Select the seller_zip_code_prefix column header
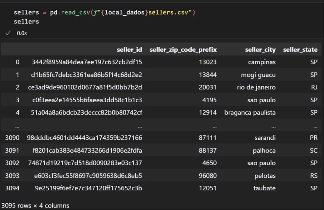 183,50
